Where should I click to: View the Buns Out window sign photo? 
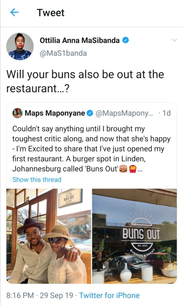click(x=134, y=236)
